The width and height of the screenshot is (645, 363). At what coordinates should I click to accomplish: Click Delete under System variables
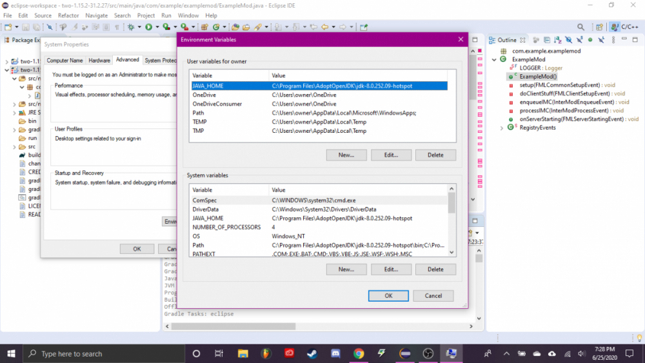[x=435, y=270]
